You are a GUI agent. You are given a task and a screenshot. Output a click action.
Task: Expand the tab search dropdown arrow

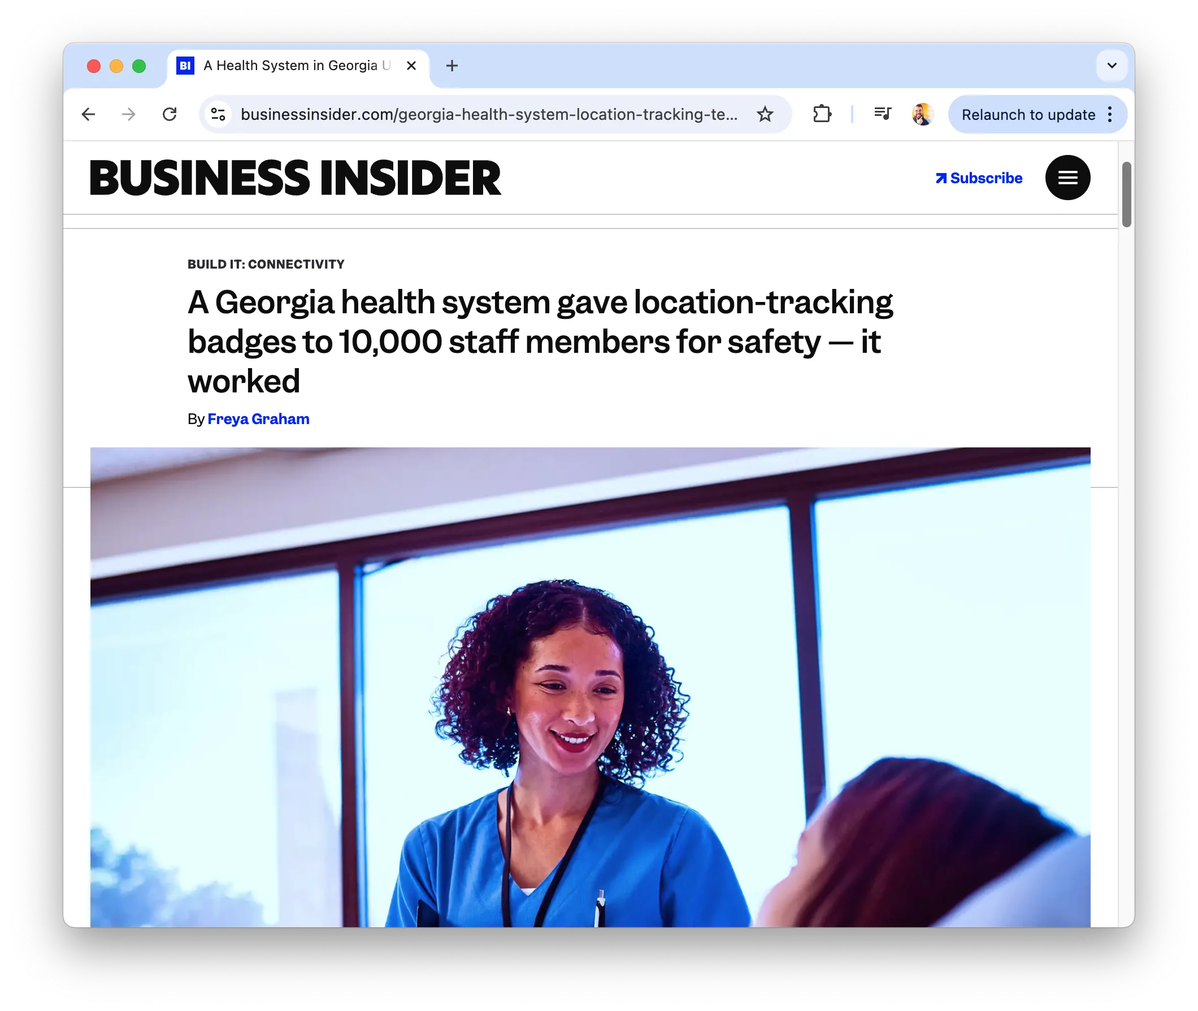1112,66
